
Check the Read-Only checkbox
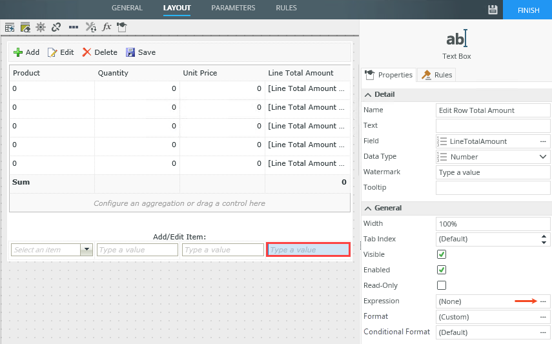442,285
